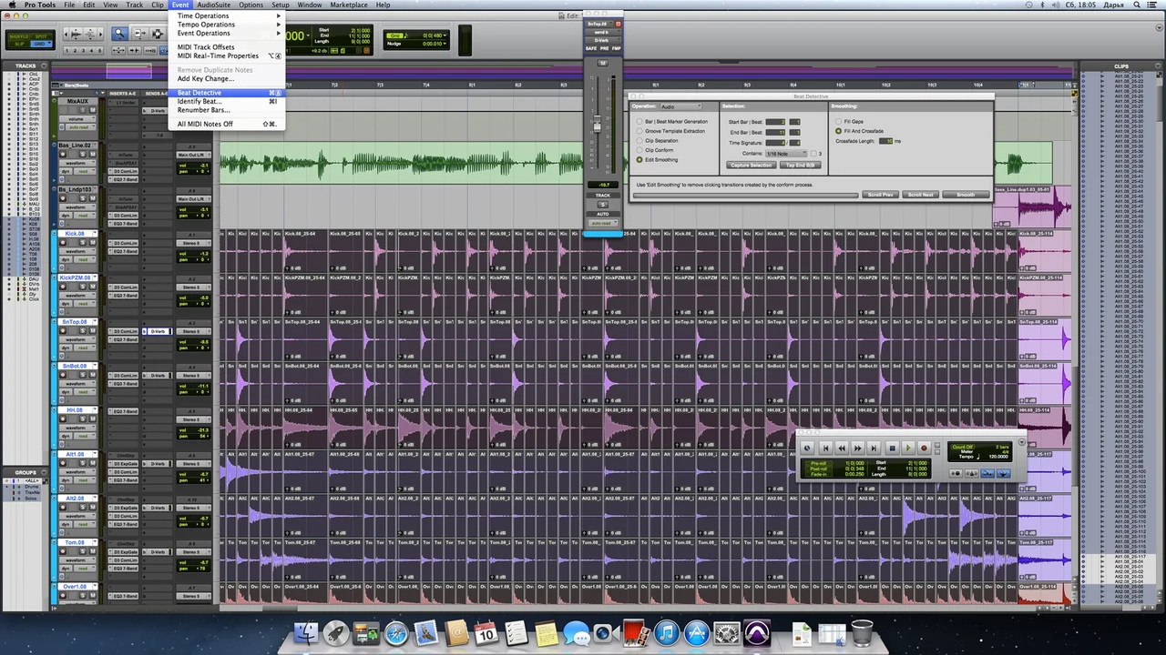This screenshot has width=1166, height=655.
Task: Click the Smooth button in Beat Detective
Action: coord(966,195)
